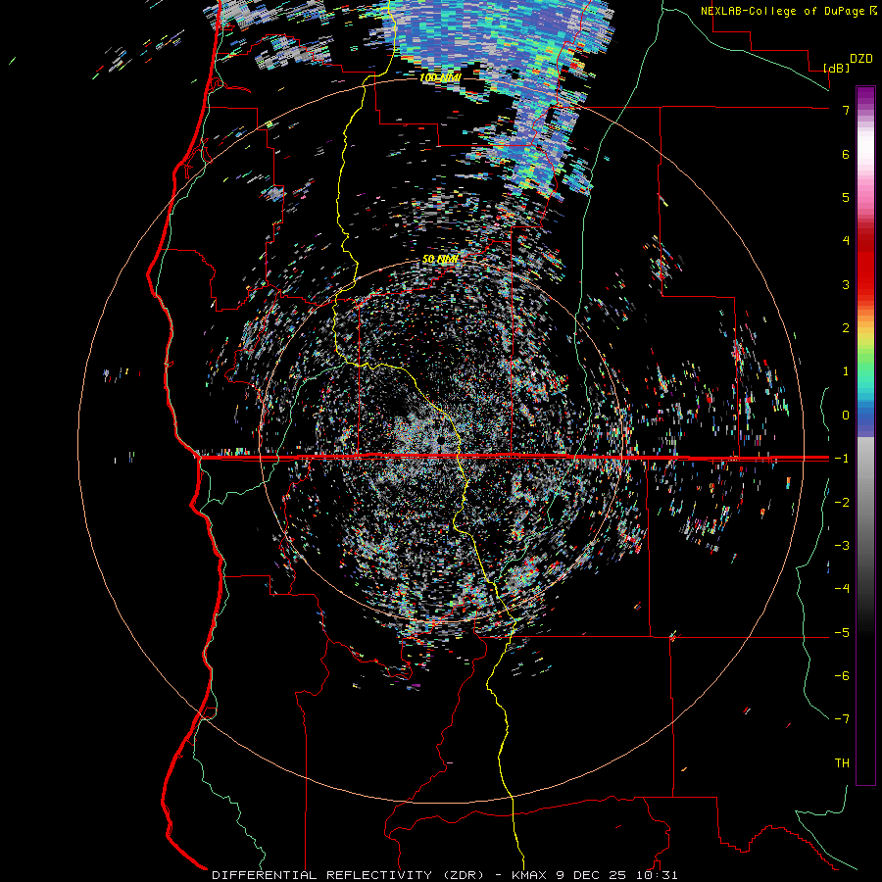Click the -6 label on the color scale
Screen dimensions: 882x882
(842, 676)
